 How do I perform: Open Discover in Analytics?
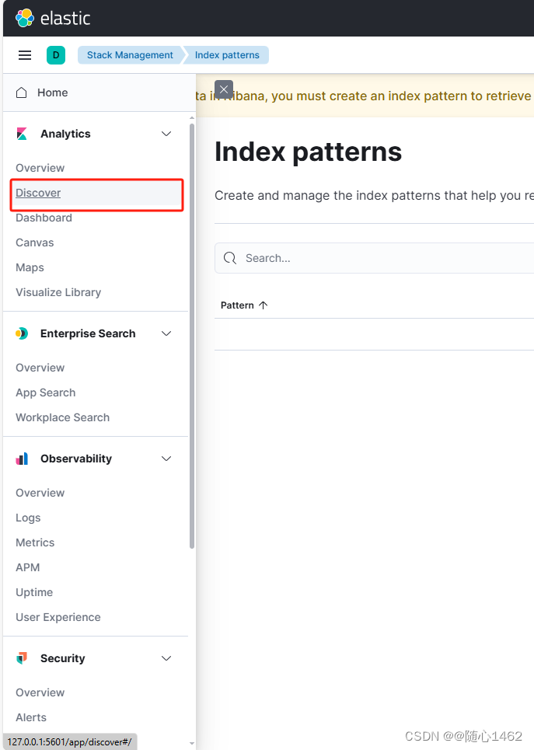38,193
